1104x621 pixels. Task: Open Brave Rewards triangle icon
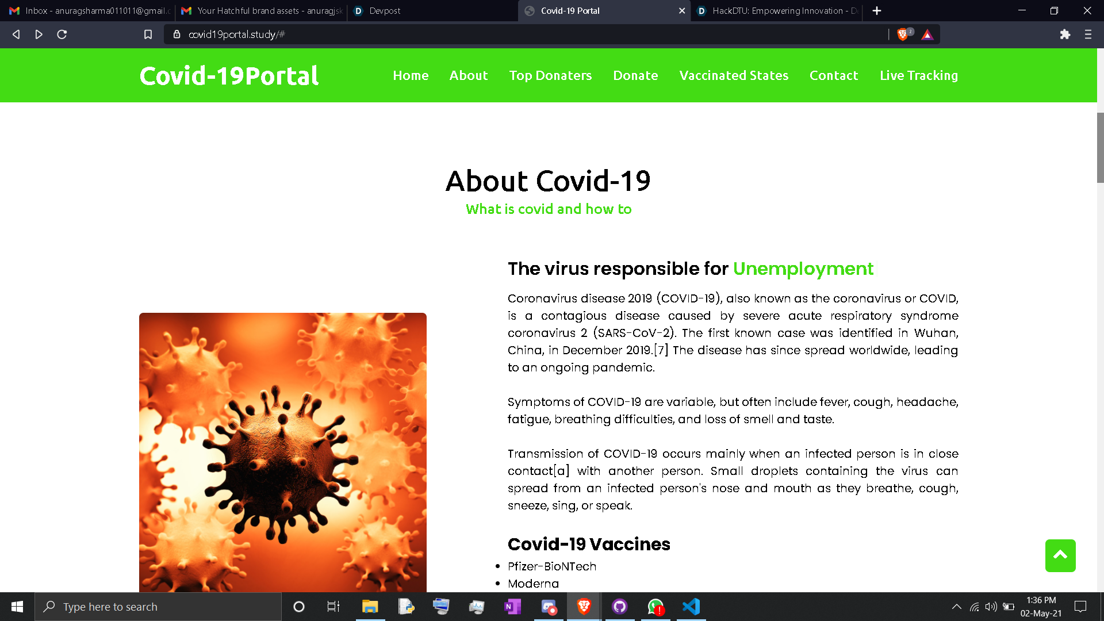927,34
